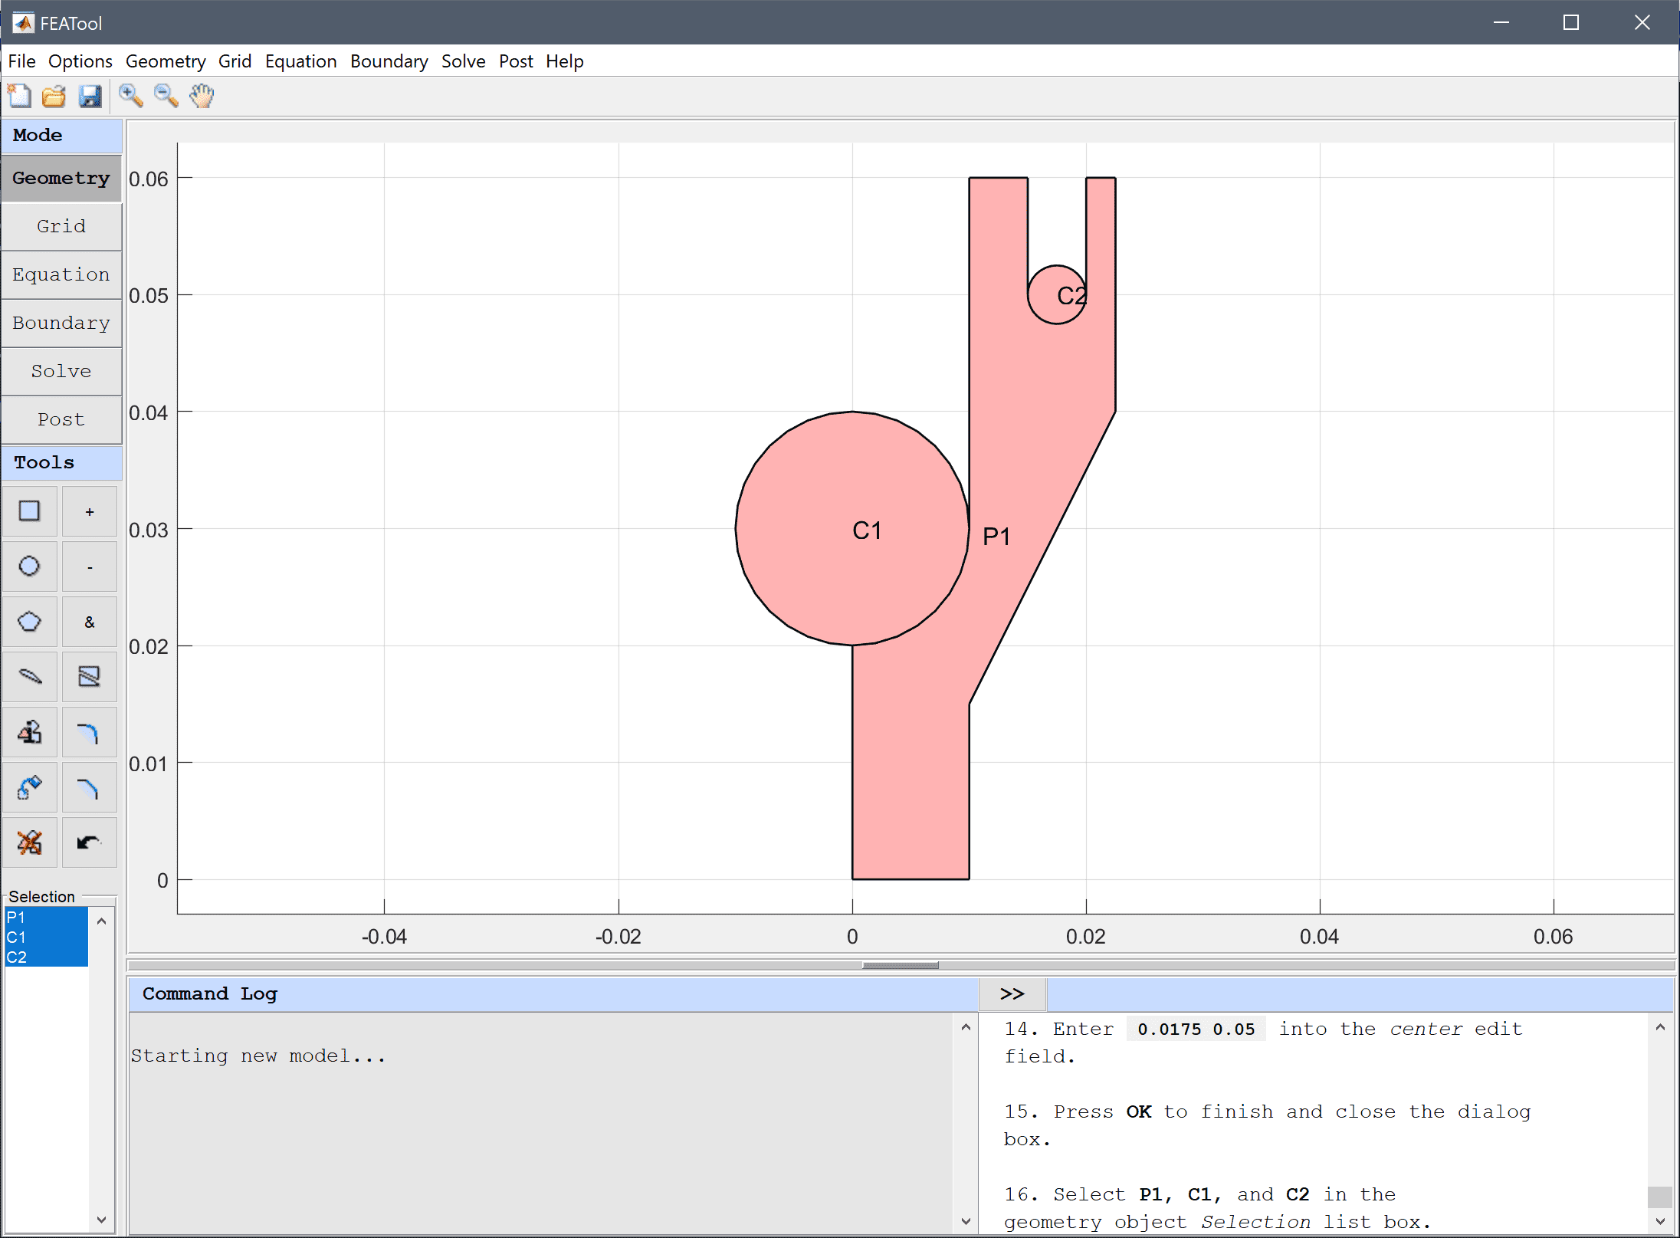Click the horizontal splitter handle below plot
The image size is (1680, 1238).
[901, 965]
